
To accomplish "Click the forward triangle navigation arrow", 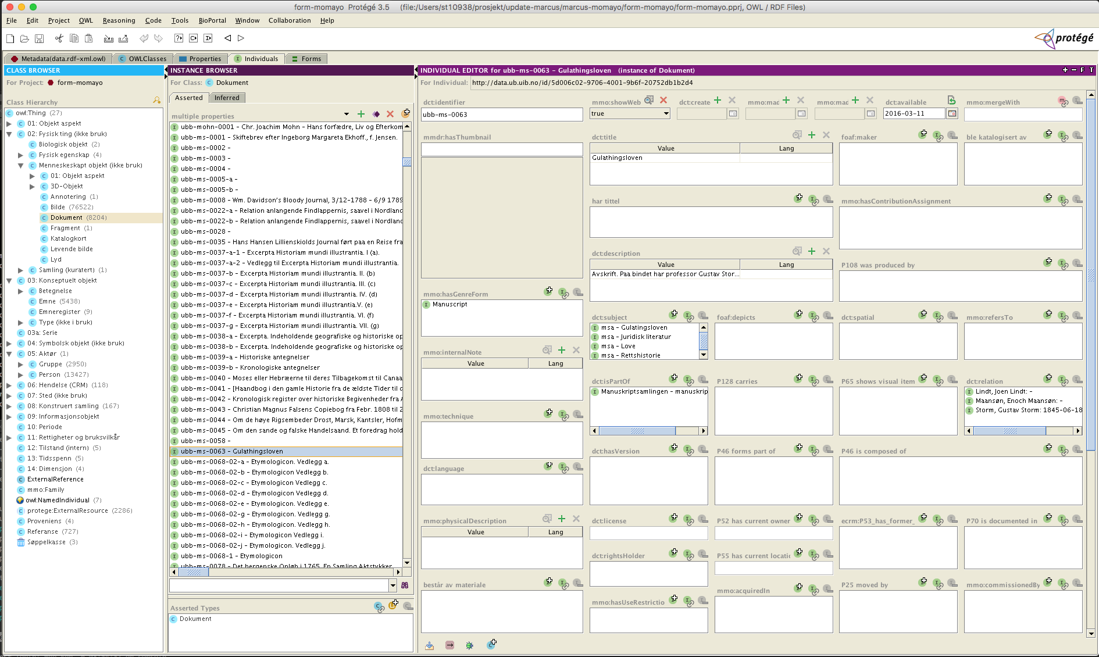I will coord(241,38).
